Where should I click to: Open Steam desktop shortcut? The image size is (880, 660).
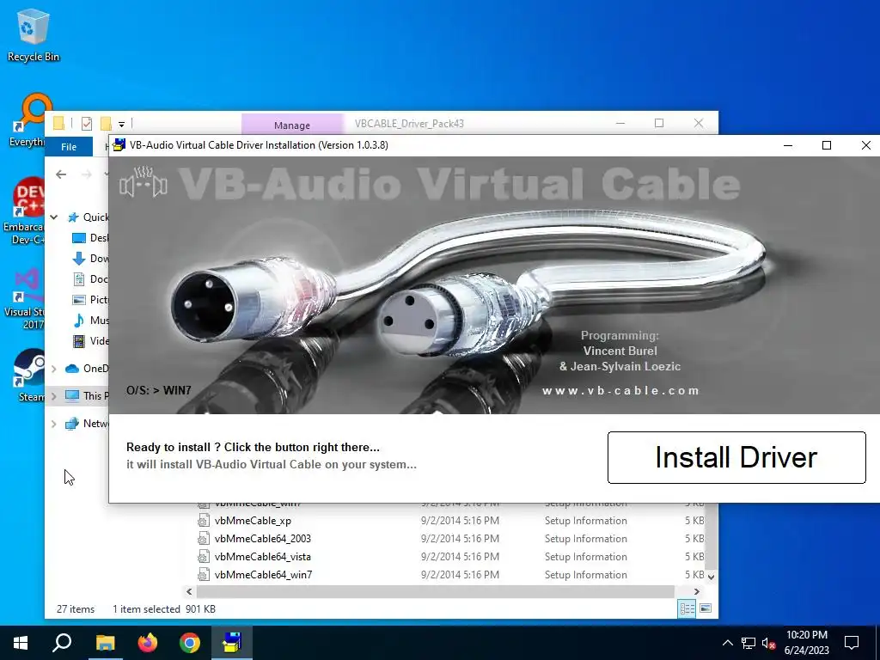tap(28, 375)
